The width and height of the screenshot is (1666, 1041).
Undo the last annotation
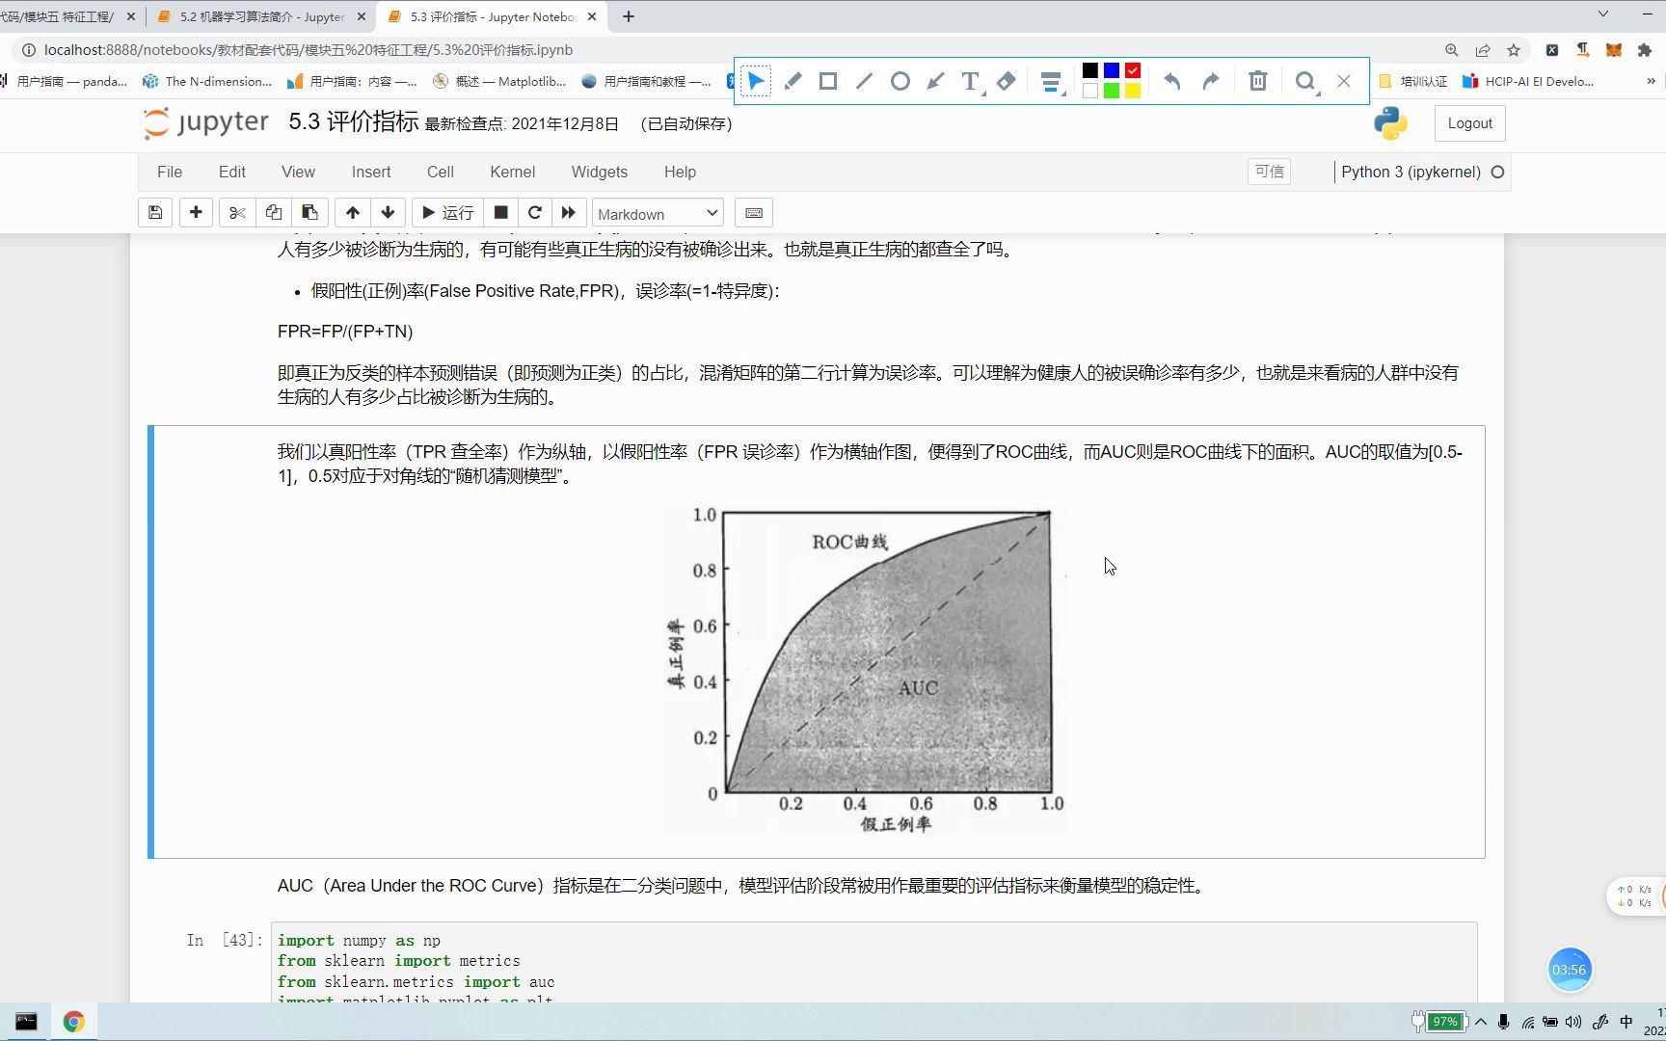click(x=1172, y=81)
